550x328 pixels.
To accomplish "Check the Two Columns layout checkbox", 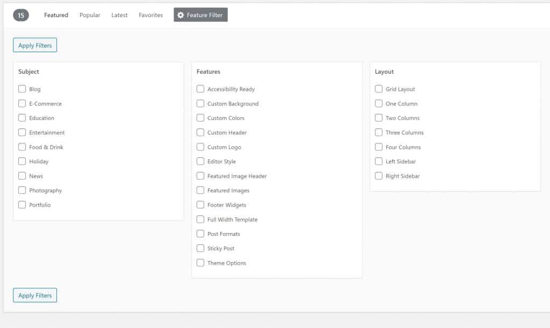I will (379, 118).
